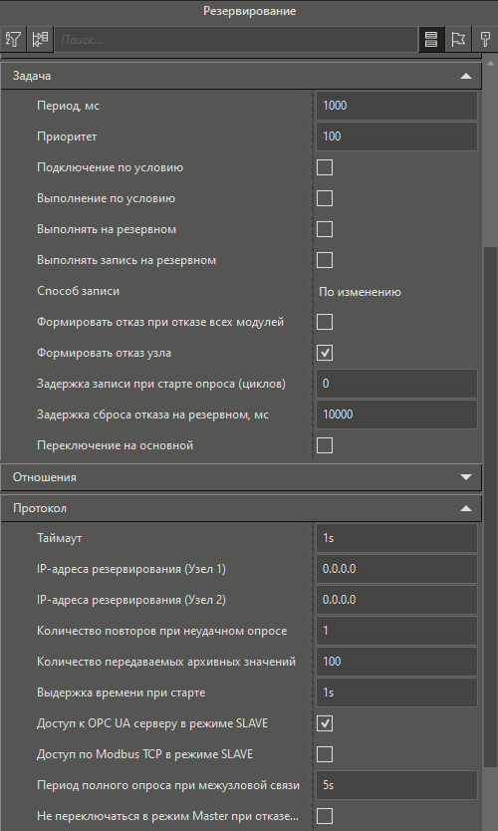Enable Доступ по Modbus TCP checkbox
Screen dimensions: 498x831
(325, 754)
